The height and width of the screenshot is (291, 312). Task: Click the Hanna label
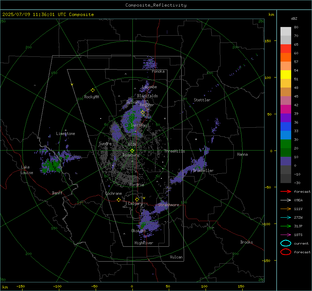[242, 154]
